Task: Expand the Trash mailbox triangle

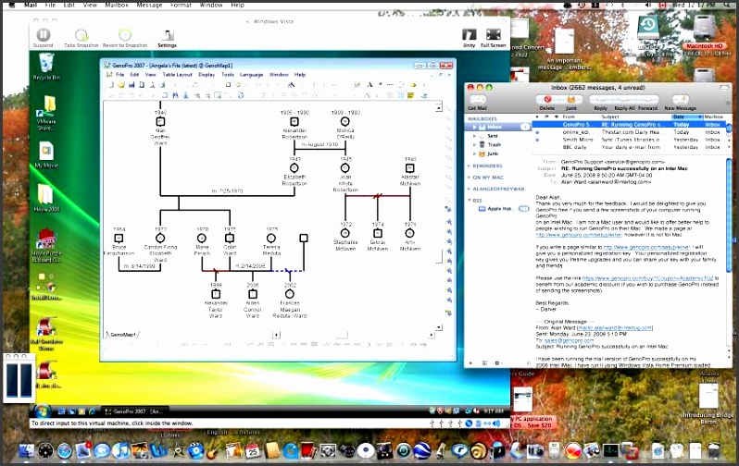Action: (x=474, y=145)
